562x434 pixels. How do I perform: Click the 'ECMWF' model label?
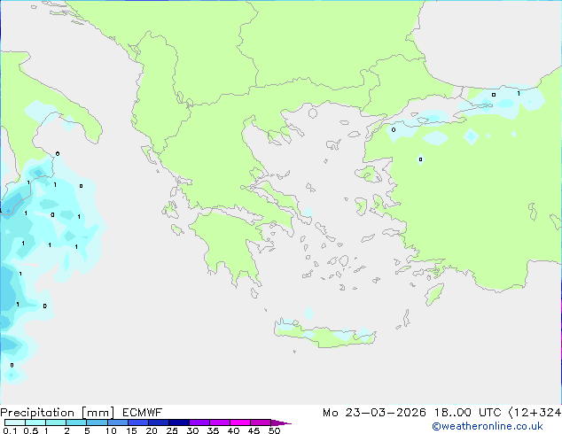(143, 413)
